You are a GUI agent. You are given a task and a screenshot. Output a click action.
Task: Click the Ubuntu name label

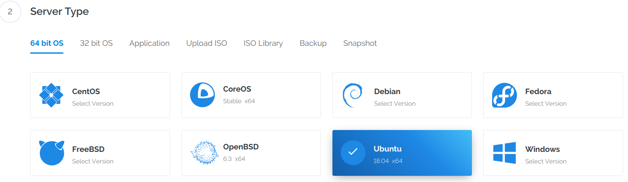point(387,149)
